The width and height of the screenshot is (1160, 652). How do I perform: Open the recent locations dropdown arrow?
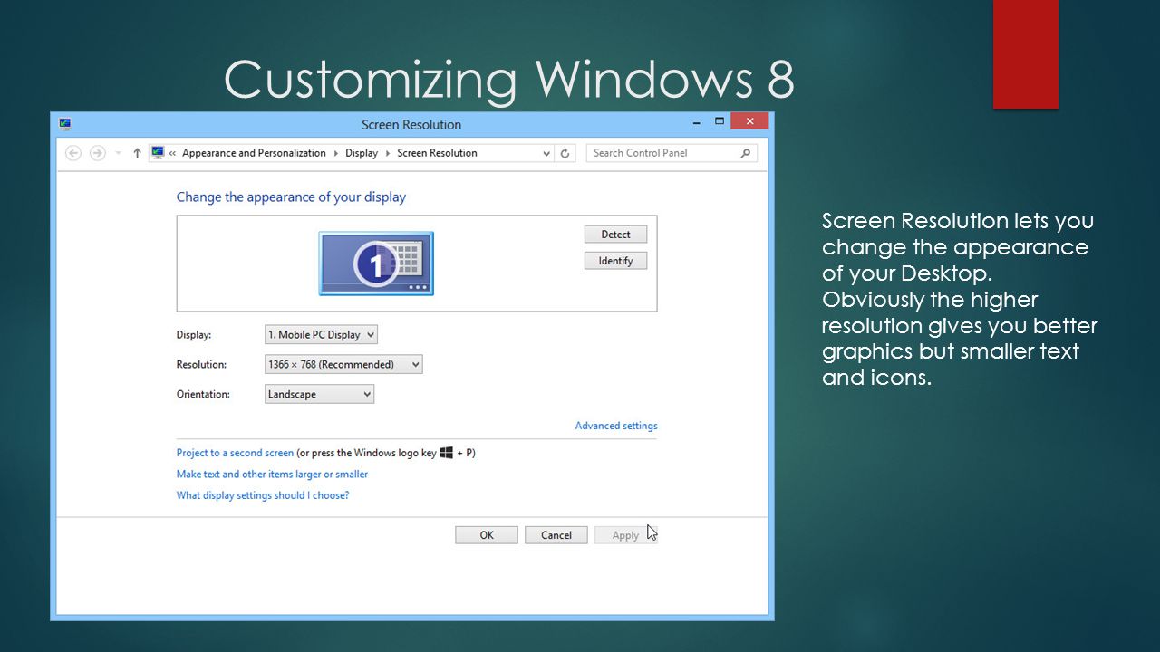pyautogui.click(x=118, y=154)
